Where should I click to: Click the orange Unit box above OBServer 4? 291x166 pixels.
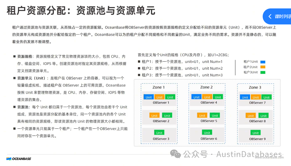pyautogui.click(x=207, y=97)
